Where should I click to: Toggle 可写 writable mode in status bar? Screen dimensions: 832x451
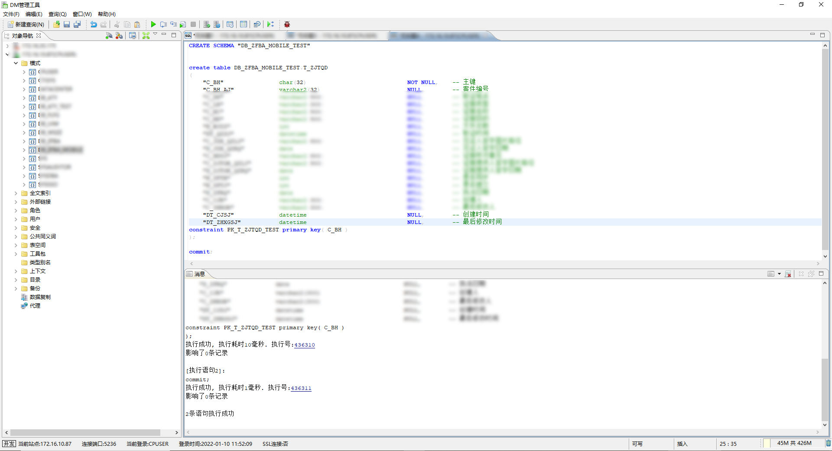click(x=637, y=444)
